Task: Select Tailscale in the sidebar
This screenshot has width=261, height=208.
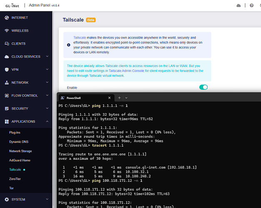Action: click(x=15, y=170)
